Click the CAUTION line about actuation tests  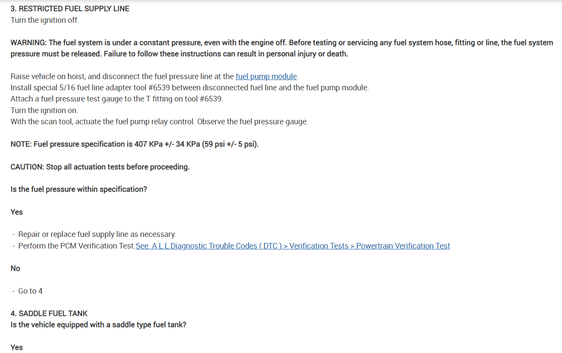click(100, 167)
